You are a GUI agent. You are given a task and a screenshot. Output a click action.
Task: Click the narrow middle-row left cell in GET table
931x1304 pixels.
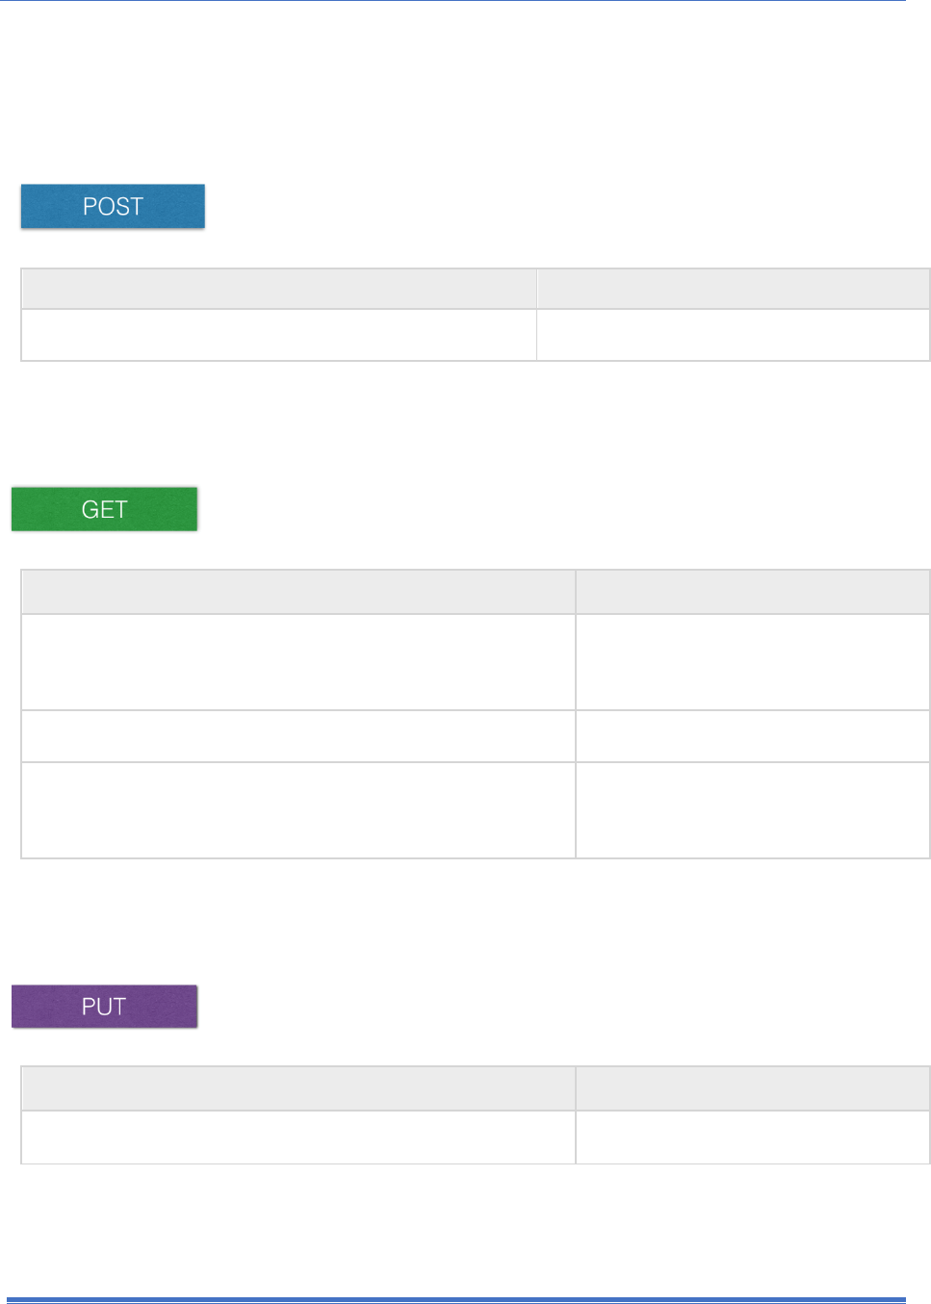tap(298, 736)
